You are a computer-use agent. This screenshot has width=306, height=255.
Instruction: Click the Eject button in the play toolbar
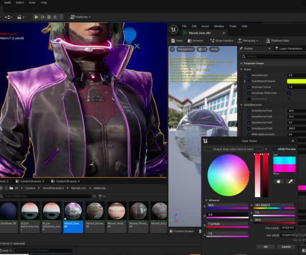click(x=55, y=17)
